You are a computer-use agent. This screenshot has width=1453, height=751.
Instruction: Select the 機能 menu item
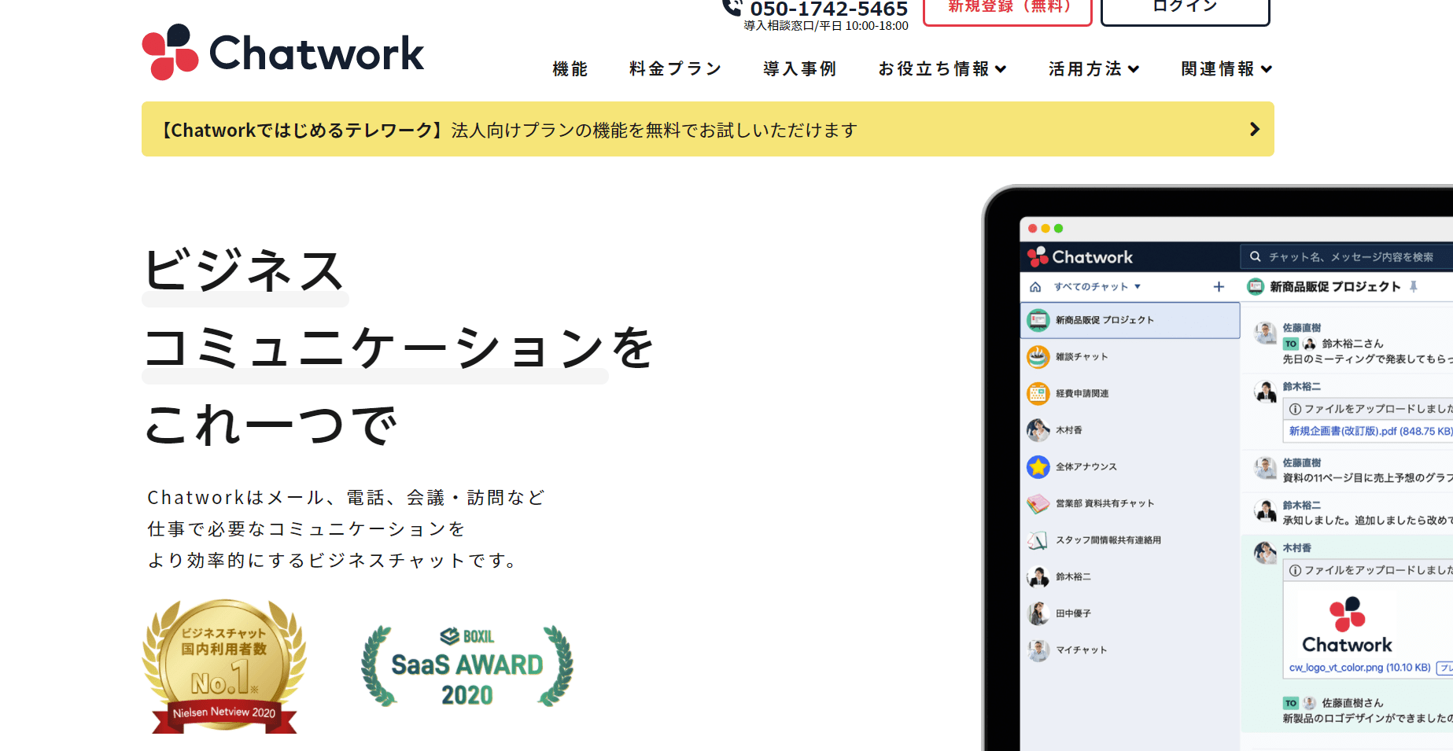tap(570, 68)
